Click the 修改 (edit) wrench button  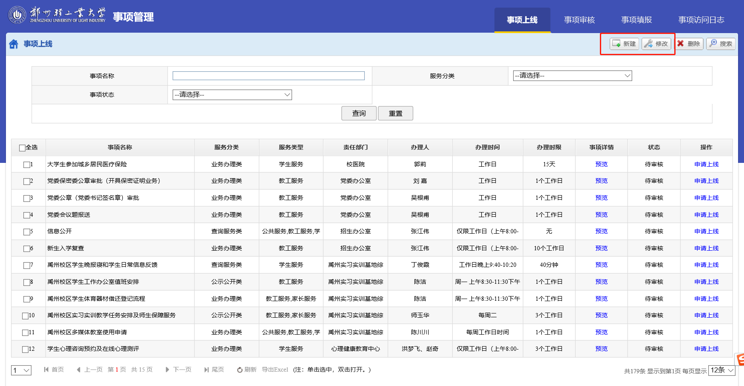click(656, 44)
